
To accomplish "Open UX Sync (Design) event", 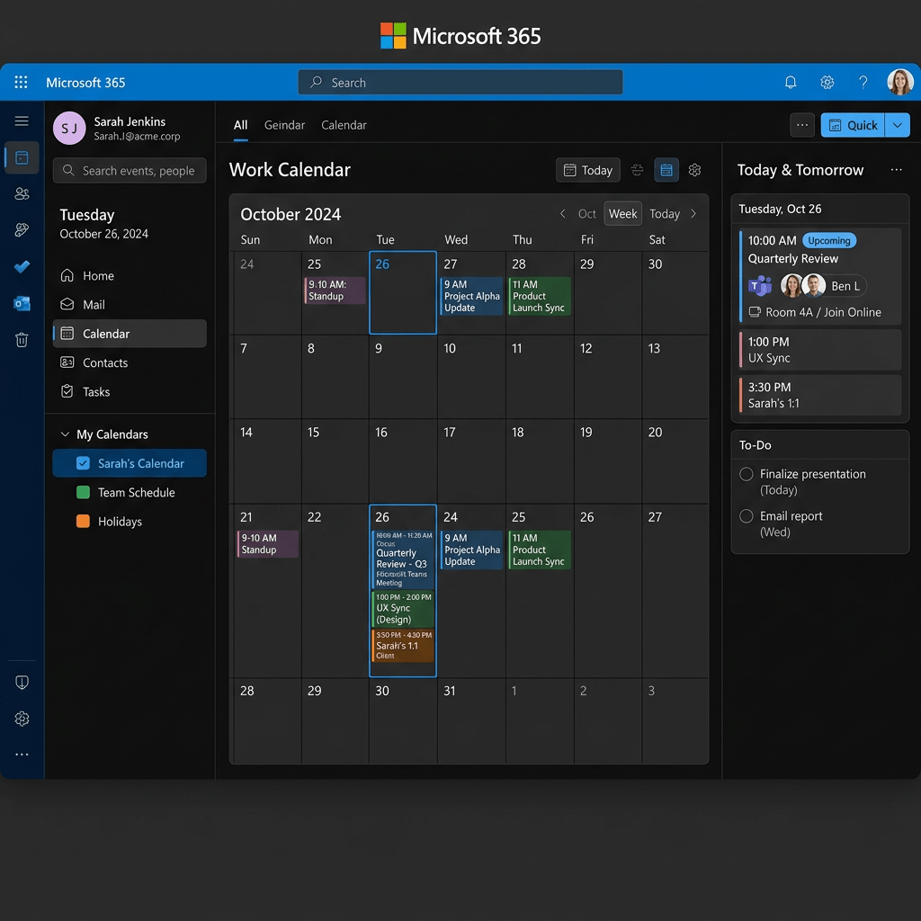I will tap(403, 609).
